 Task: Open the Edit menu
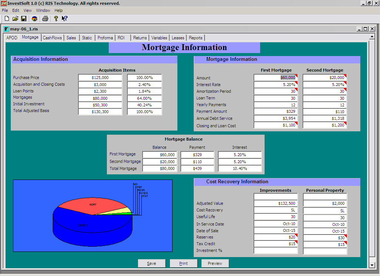pos(16,10)
